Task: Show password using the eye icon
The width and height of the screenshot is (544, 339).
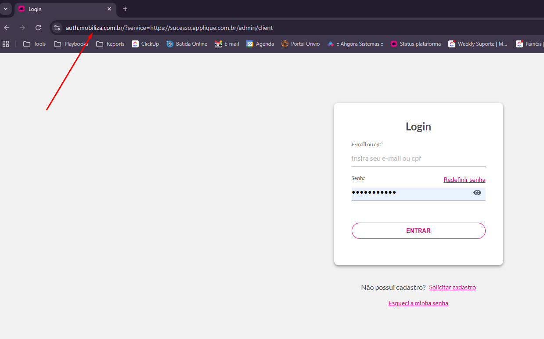Action: (477, 193)
